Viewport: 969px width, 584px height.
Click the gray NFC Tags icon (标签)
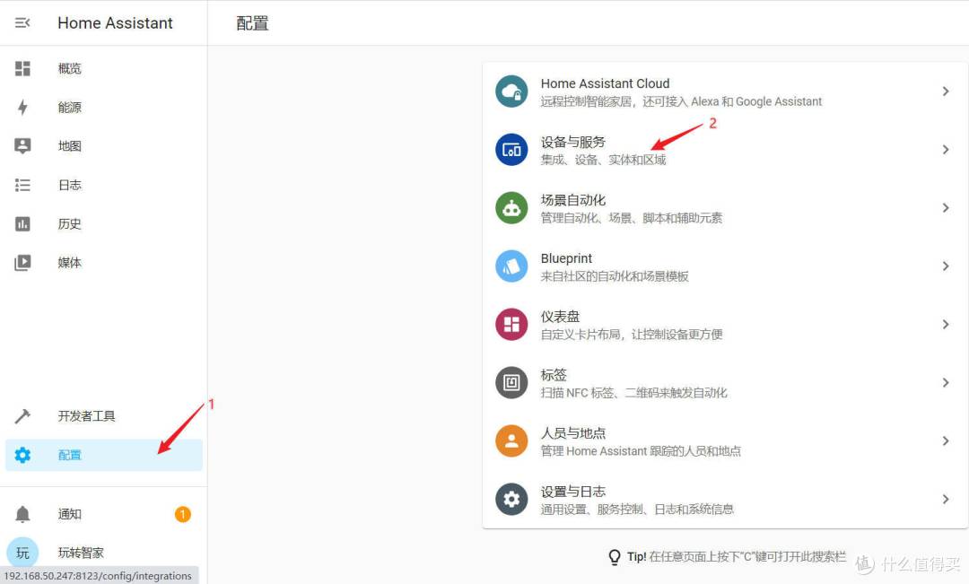point(511,382)
